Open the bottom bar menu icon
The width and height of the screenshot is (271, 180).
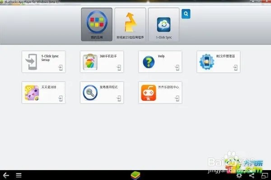click(x=19, y=175)
